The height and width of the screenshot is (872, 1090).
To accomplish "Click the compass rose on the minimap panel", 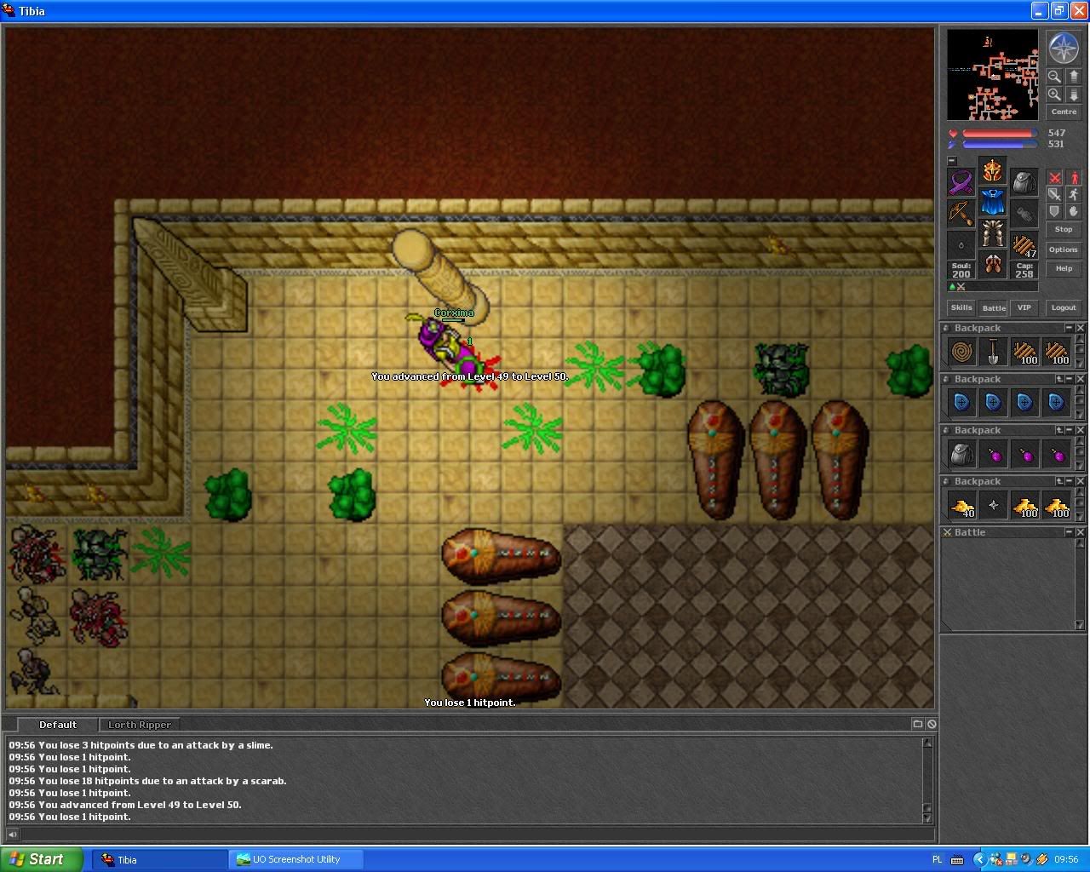I will [1064, 49].
